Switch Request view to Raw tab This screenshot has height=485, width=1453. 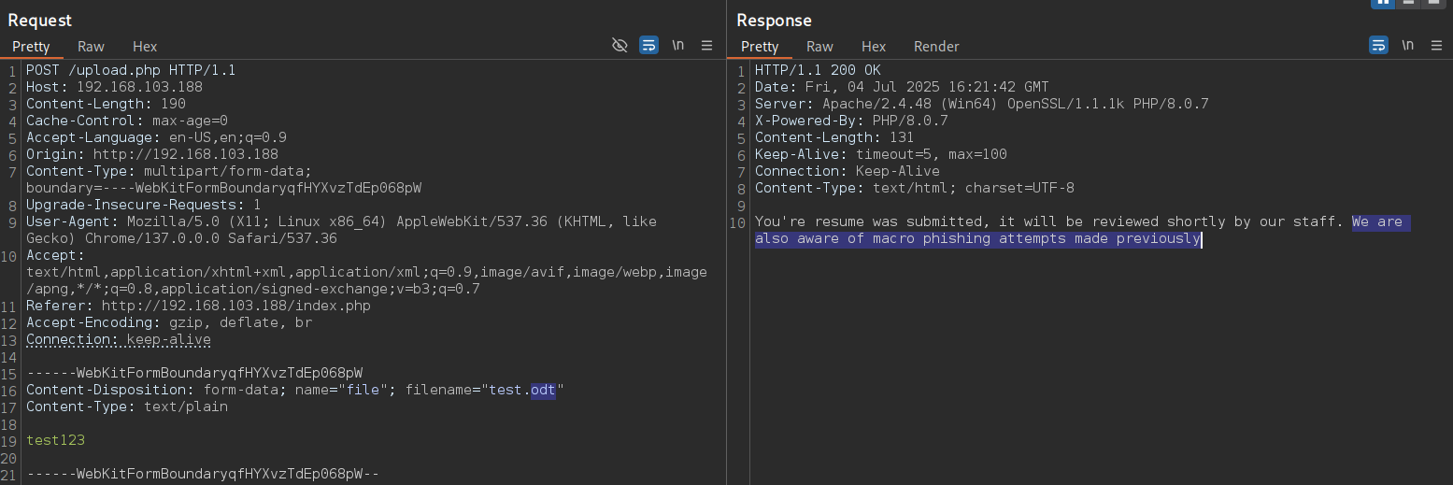tap(91, 46)
